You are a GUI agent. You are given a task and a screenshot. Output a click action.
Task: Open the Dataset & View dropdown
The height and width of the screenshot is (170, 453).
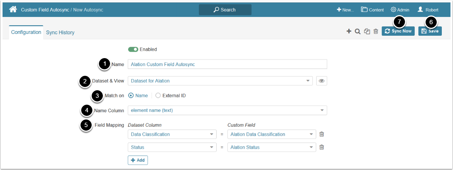[x=220, y=81]
